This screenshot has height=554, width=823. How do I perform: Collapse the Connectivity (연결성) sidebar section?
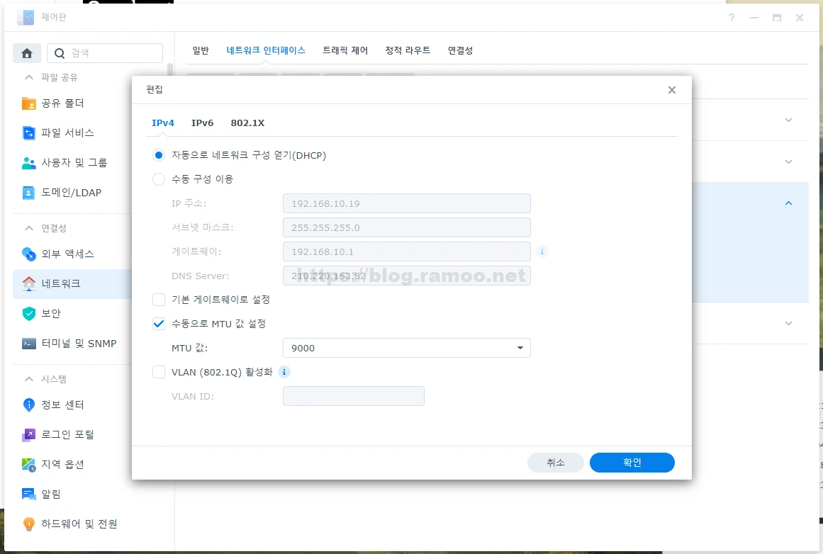pos(29,228)
